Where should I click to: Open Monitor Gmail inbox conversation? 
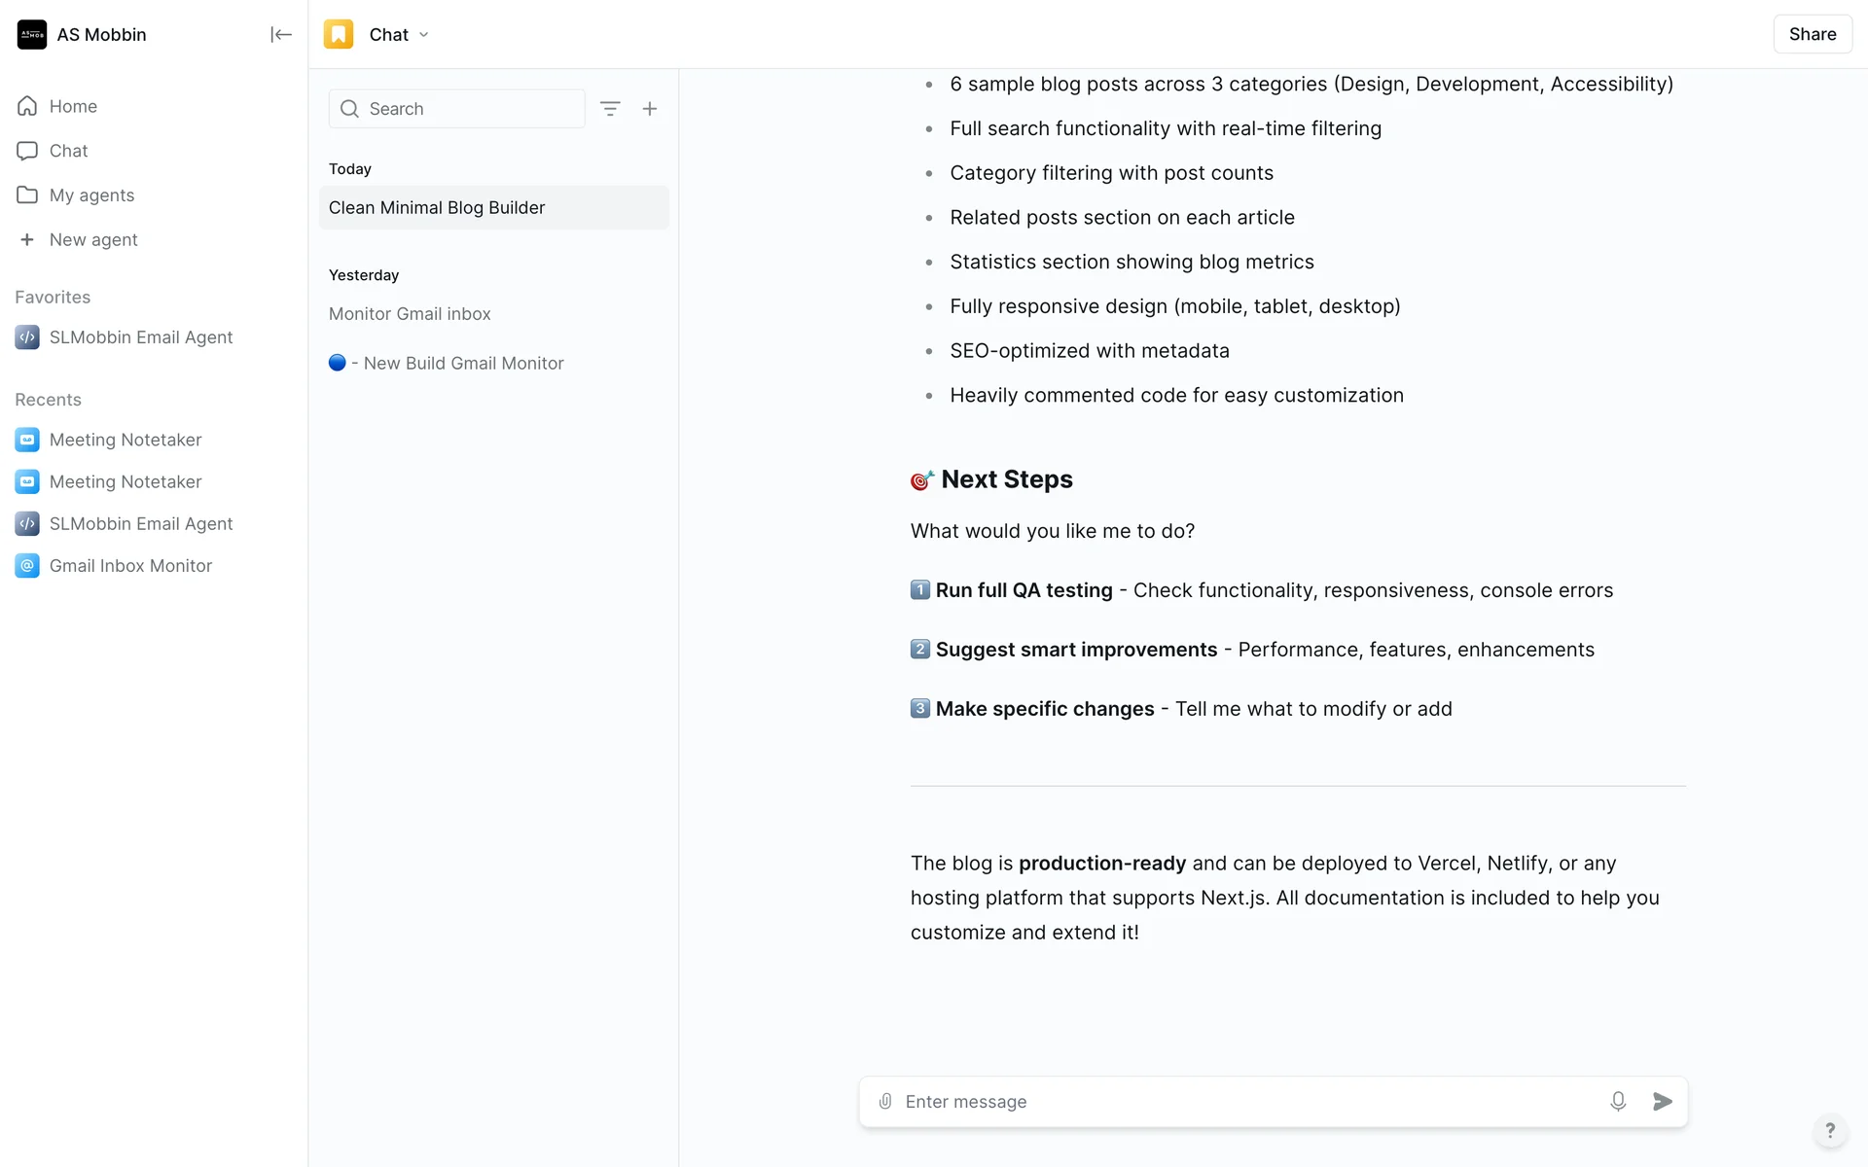pos(410,314)
